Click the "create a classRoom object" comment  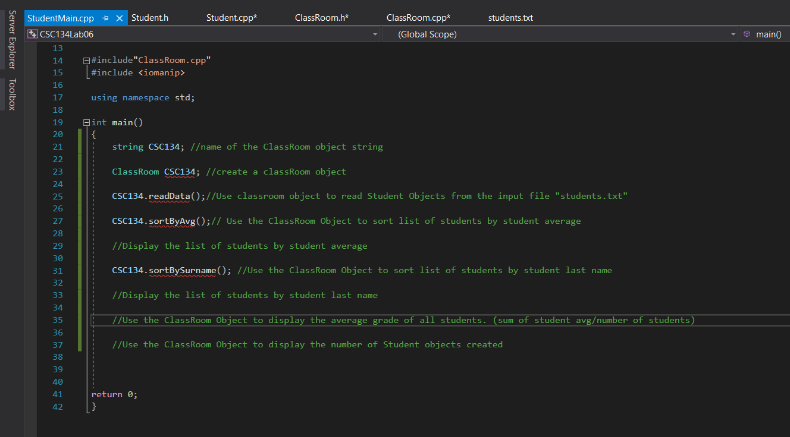coord(276,172)
